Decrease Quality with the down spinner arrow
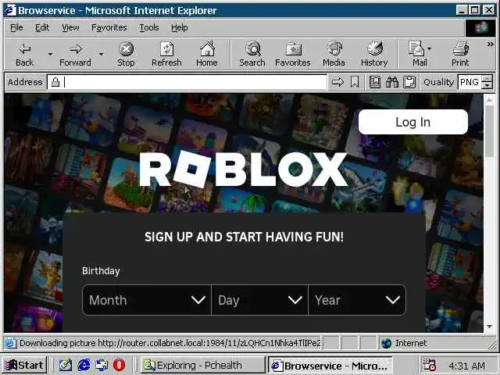The image size is (500, 375). 487,86
